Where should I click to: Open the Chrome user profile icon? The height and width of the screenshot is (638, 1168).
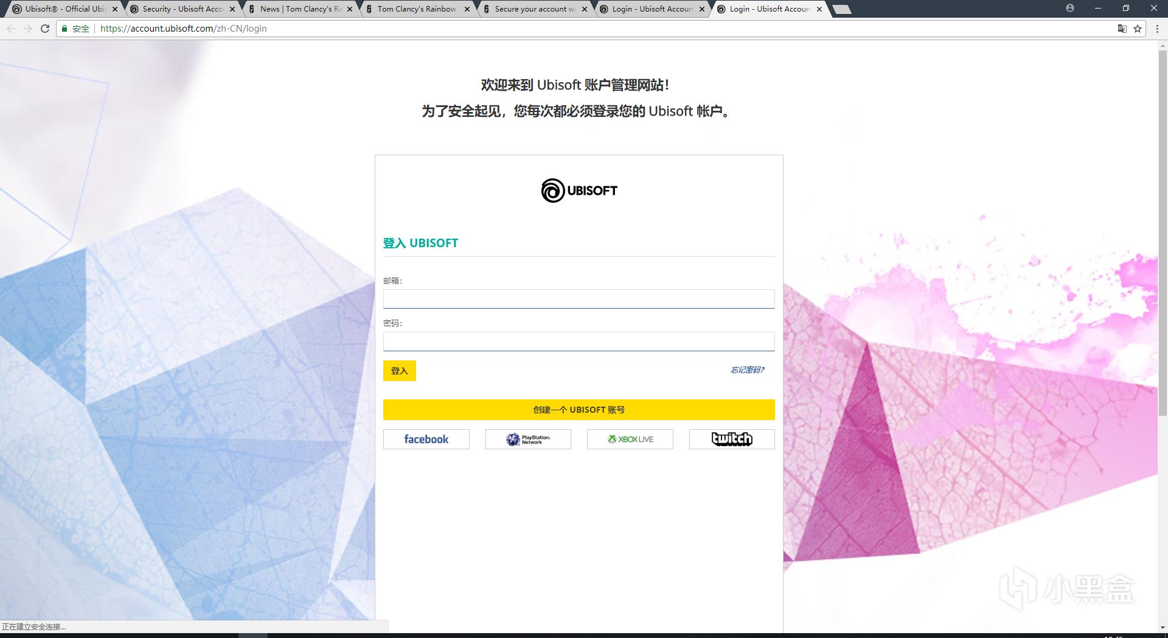[1070, 8]
